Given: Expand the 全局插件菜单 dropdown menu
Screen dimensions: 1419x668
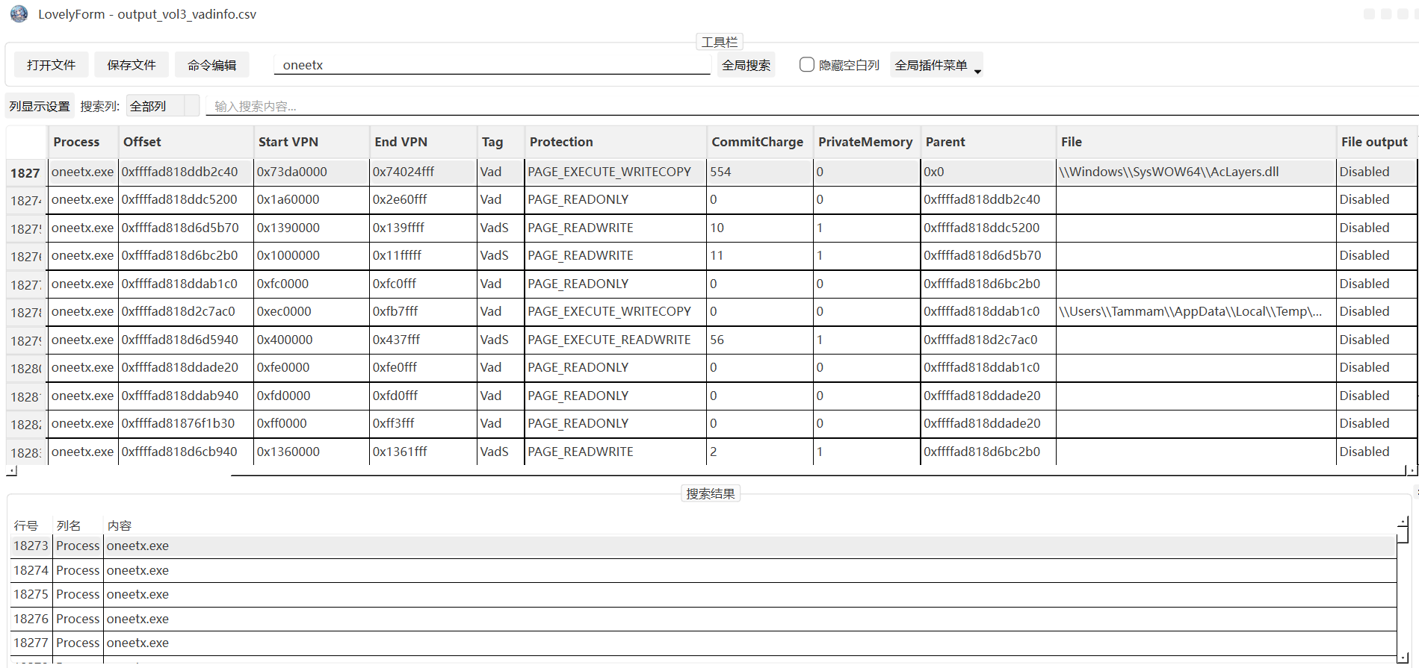Looking at the screenshot, I should [x=936, y=65].
